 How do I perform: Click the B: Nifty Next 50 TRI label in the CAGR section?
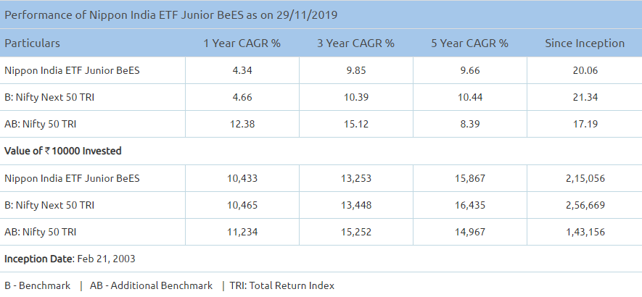coord(49,97)
